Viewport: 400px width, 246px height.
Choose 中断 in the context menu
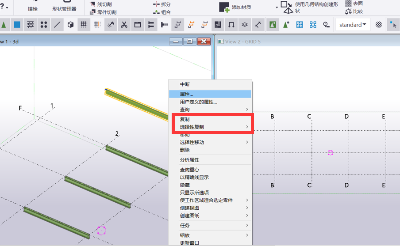(x=210, y=84)
